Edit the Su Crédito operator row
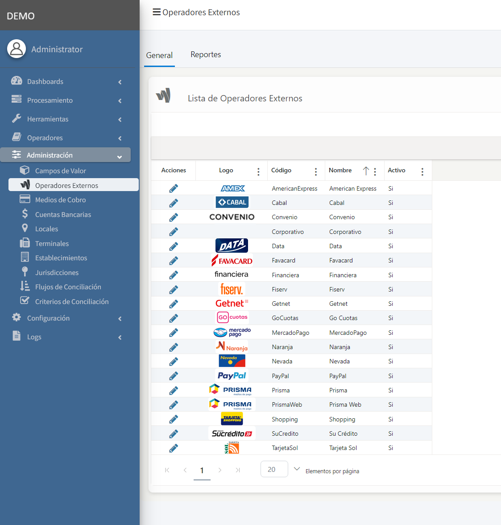Image resolution: width=501 pixels, height=525 pixels. click(x=174, y=433)
